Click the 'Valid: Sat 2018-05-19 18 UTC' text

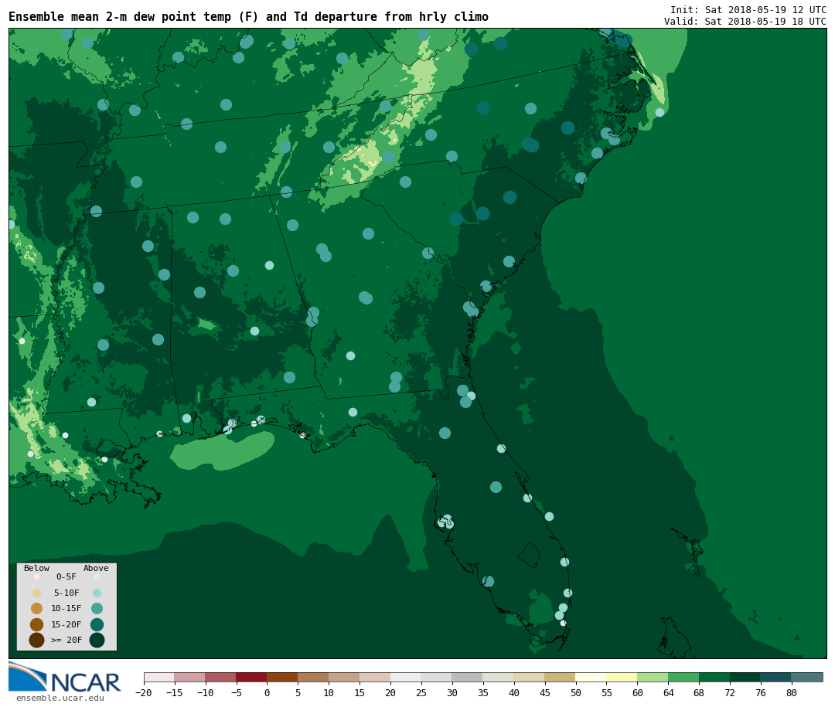pos(745,22)
